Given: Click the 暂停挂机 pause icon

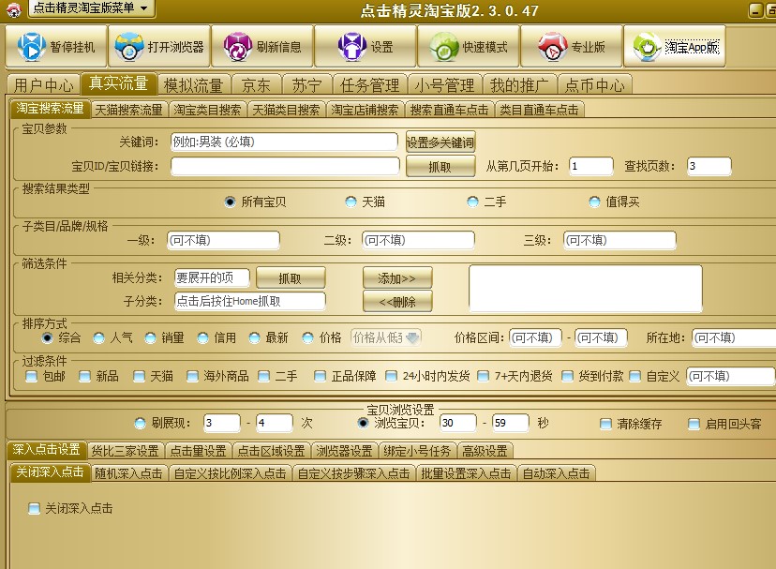Looking at the screenshot, I should pos(31,47).
